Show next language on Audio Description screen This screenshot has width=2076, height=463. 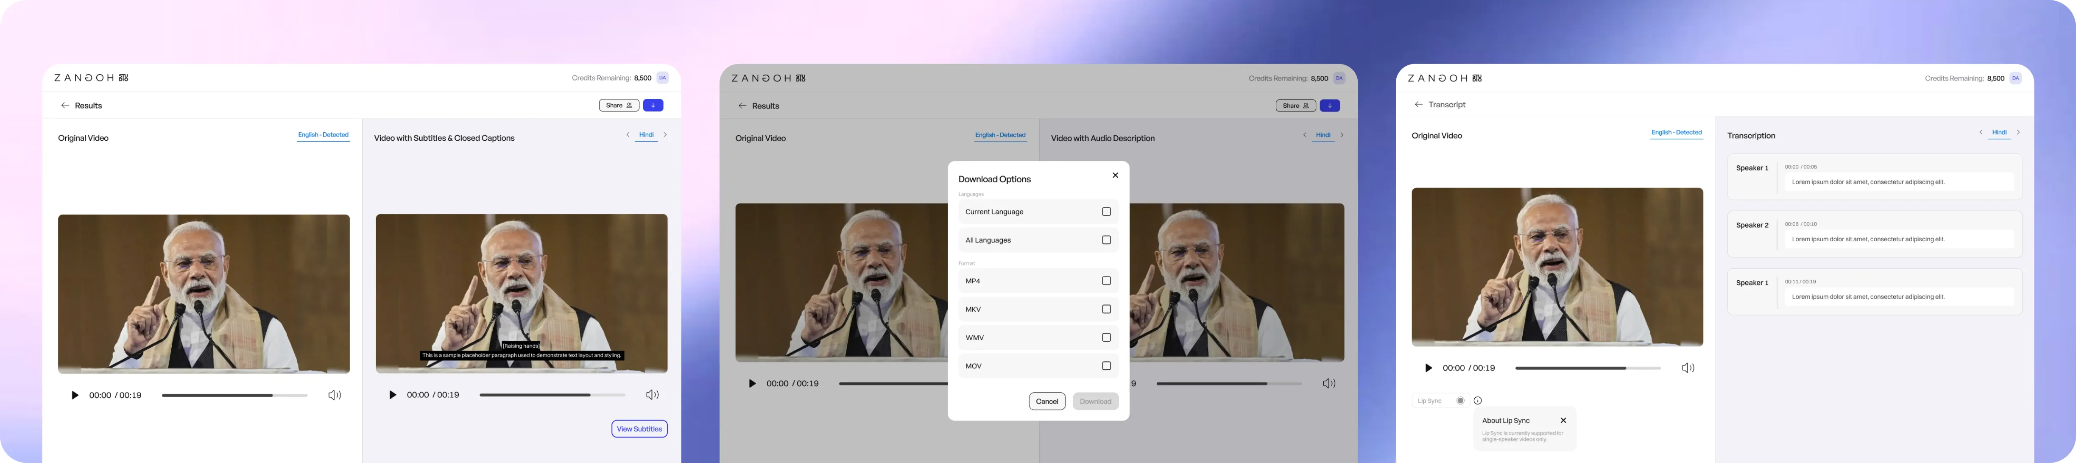pyautogui.click(x=1342, y=134)
